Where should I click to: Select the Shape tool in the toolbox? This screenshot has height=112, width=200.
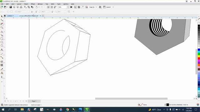click(x=2, y=20)
